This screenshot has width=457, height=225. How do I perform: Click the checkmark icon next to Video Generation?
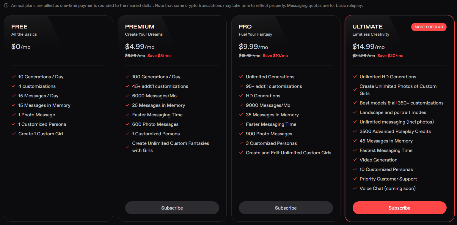355,160
